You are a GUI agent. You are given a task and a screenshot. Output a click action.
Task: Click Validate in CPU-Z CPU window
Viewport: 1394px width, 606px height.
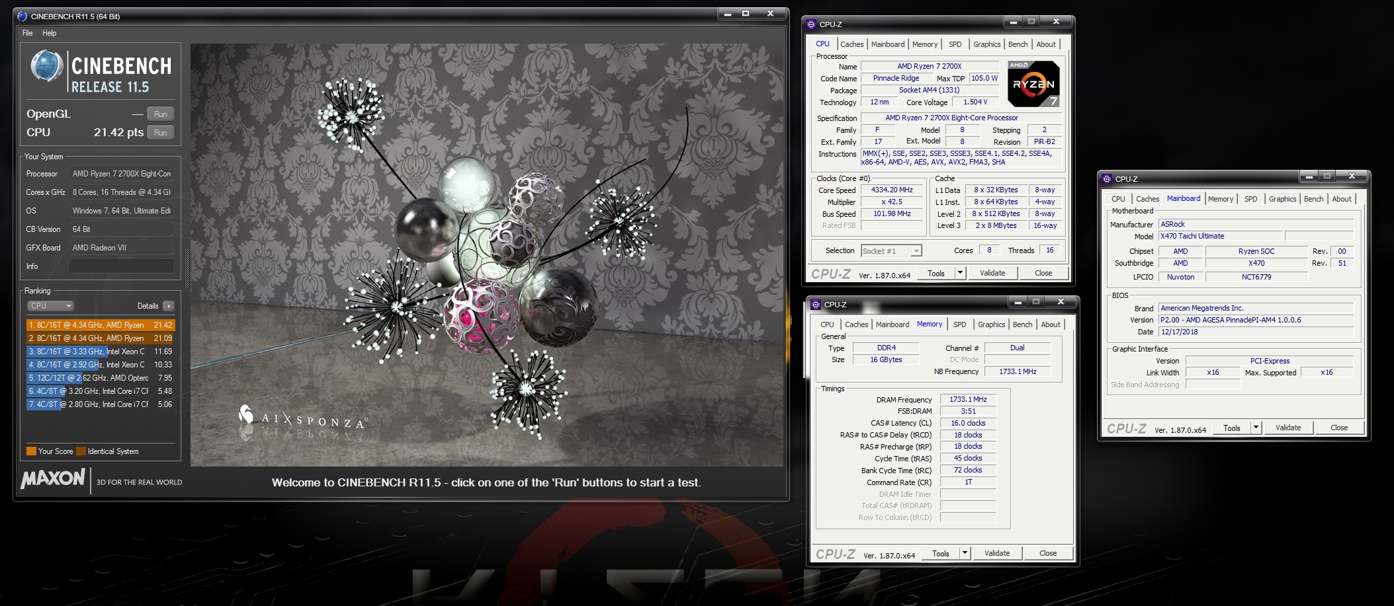tap(992, 274)
